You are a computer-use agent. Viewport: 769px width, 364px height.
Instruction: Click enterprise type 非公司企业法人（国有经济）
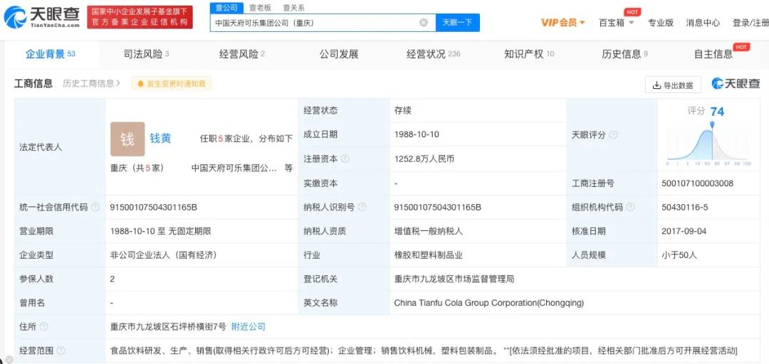[164, 255]
